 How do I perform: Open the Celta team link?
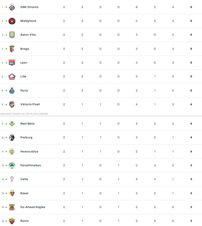tap(24, 179)
